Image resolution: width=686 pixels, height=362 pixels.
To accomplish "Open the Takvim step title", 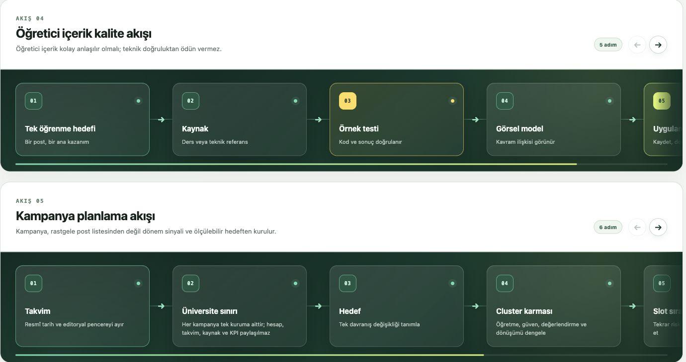I will (37, 311).
